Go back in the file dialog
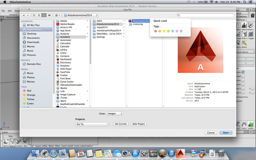This screenshot has height=160, width=256. point(24,15)
